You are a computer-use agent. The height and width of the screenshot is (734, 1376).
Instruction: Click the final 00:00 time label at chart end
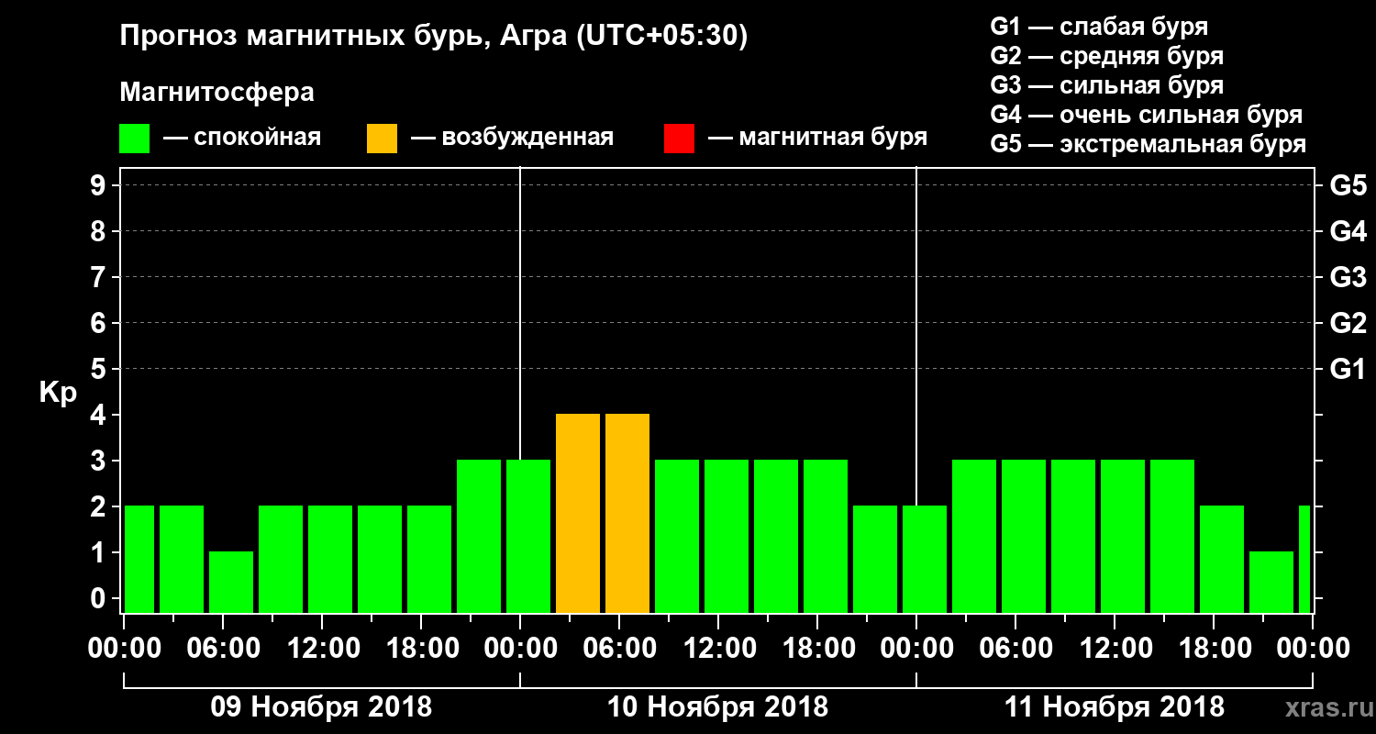[x=1315, y=649]
